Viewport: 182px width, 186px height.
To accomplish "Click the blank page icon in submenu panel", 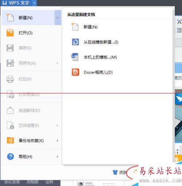I will (x=75, y=27).
